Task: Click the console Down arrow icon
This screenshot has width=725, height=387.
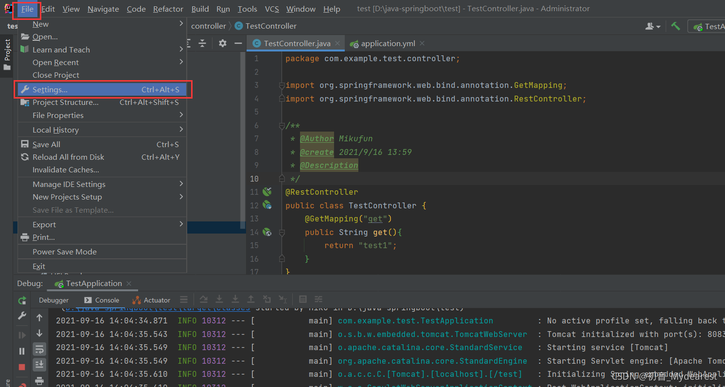Action: pyautogui.click(x=39, y=334)
